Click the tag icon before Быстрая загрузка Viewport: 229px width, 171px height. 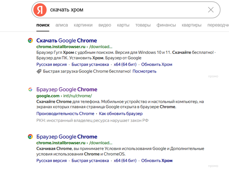(39, 71)
